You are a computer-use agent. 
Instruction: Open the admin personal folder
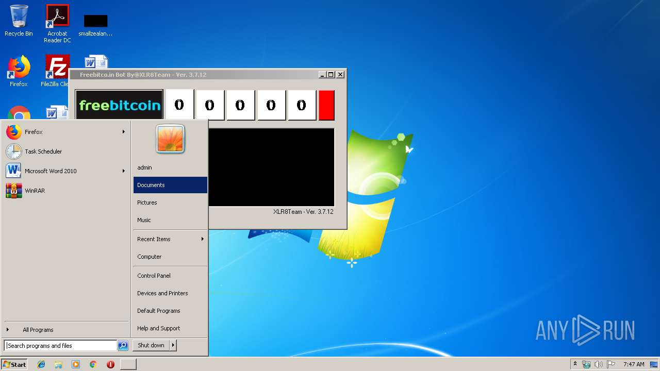click(170, 167)
